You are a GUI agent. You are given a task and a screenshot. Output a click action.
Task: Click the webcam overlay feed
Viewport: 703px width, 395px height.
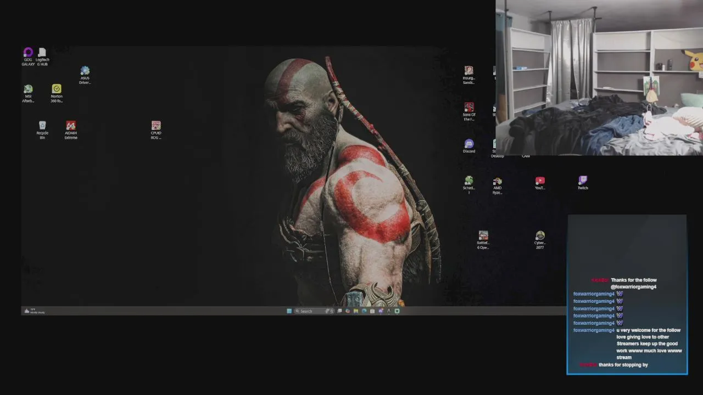coord(599,78)
